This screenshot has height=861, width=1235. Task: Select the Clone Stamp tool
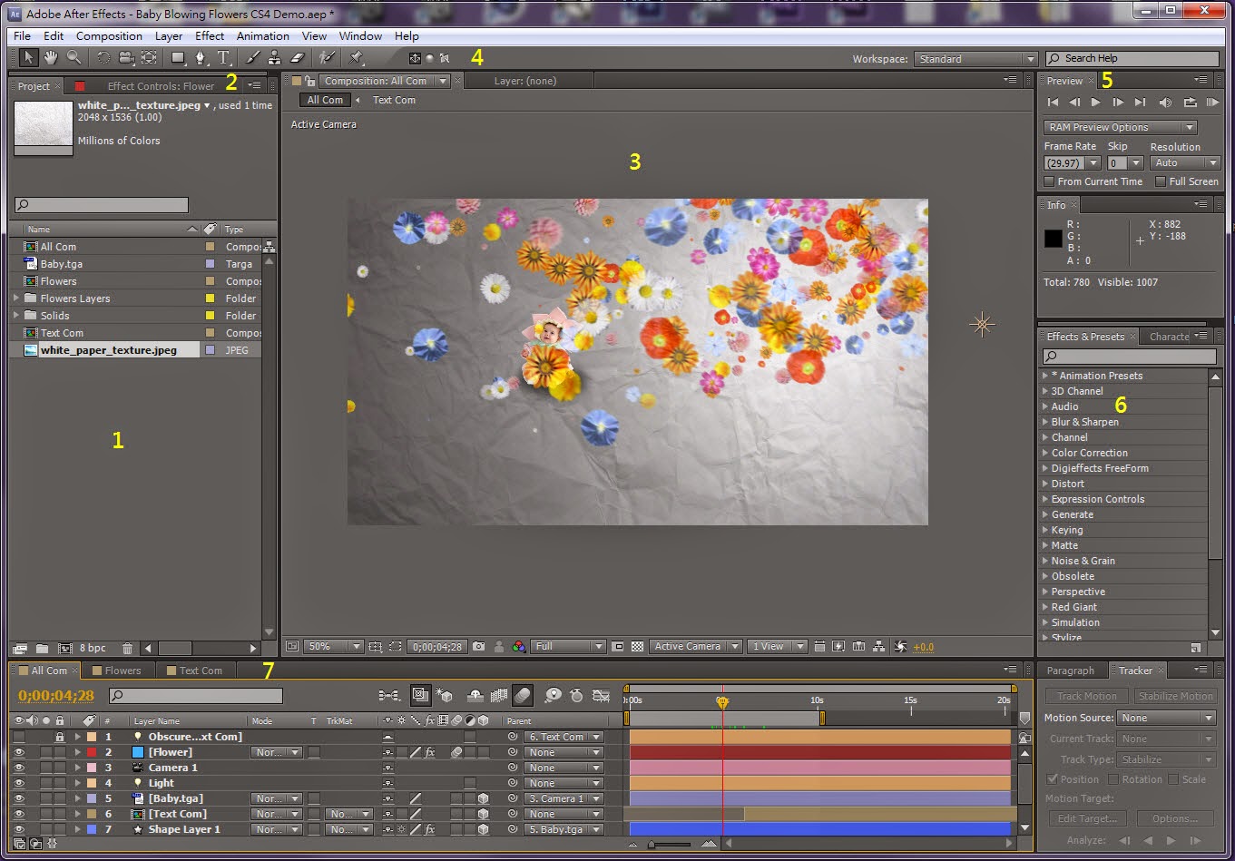point(274,57)
